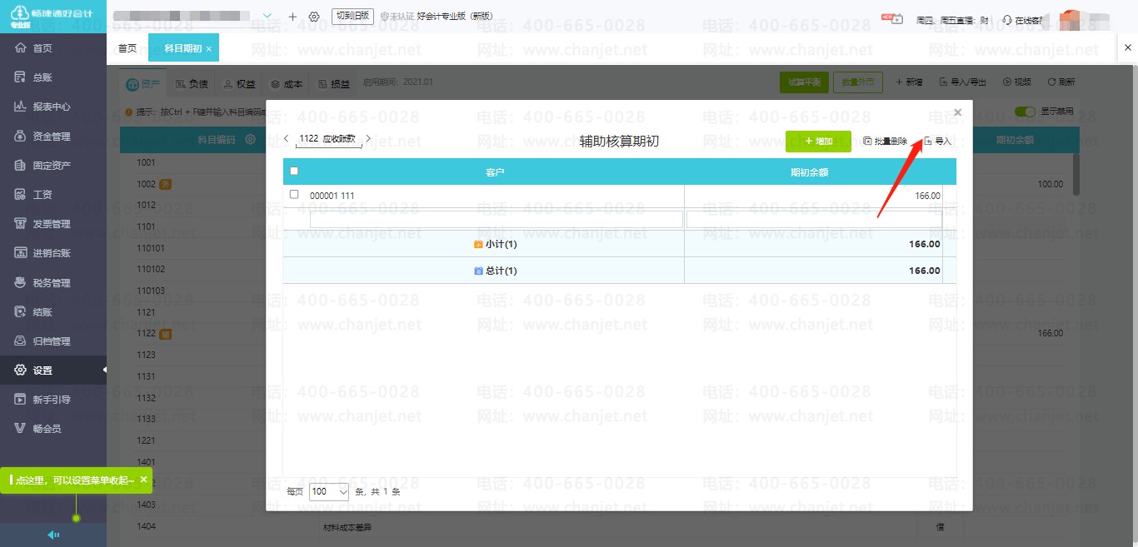The height and width of the screenshot is (547, 1138).
Task: Close the 科目期初 tab
Action: (209, 49)
